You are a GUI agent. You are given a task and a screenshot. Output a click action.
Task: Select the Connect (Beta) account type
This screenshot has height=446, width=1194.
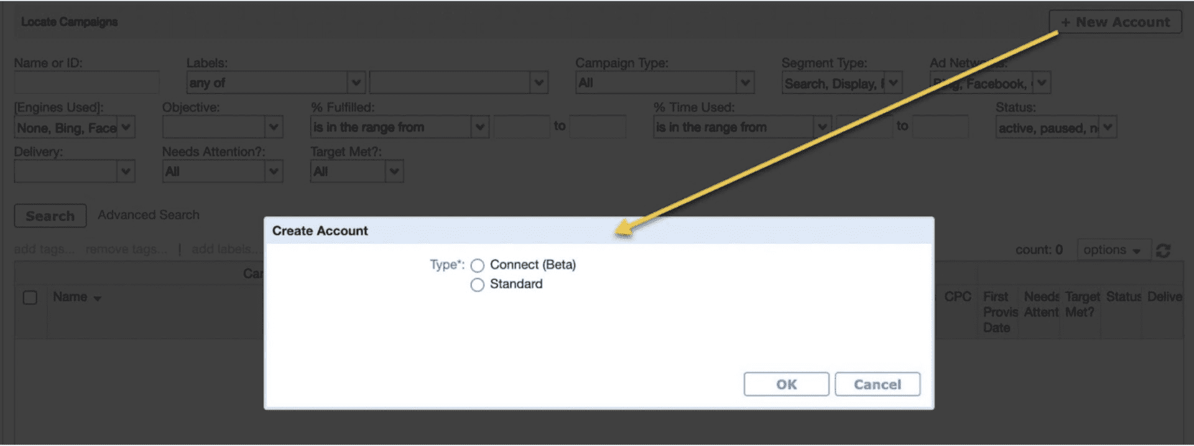click(x=477, y=266)
